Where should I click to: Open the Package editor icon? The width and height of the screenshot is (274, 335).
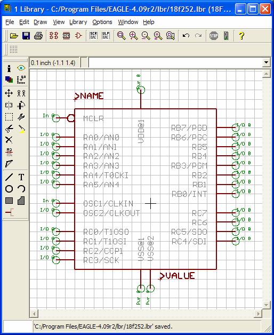(66, 36)
